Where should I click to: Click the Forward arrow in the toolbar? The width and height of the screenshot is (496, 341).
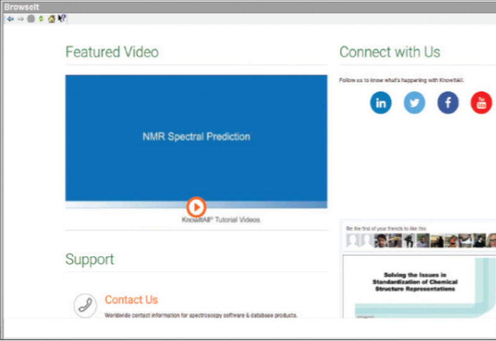point(20,19)
